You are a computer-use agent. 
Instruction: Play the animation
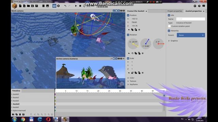pyautogui.click(x=76, y=6)
